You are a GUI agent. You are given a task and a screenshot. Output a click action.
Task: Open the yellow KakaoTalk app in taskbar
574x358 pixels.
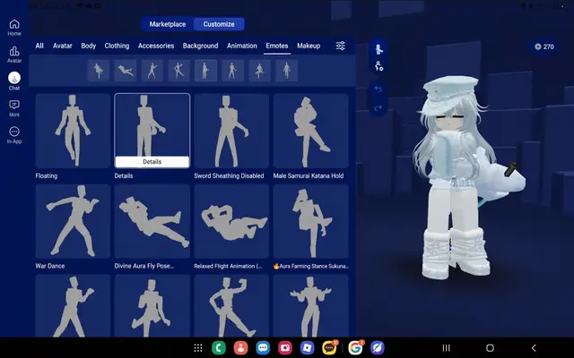tap(329, 348)
